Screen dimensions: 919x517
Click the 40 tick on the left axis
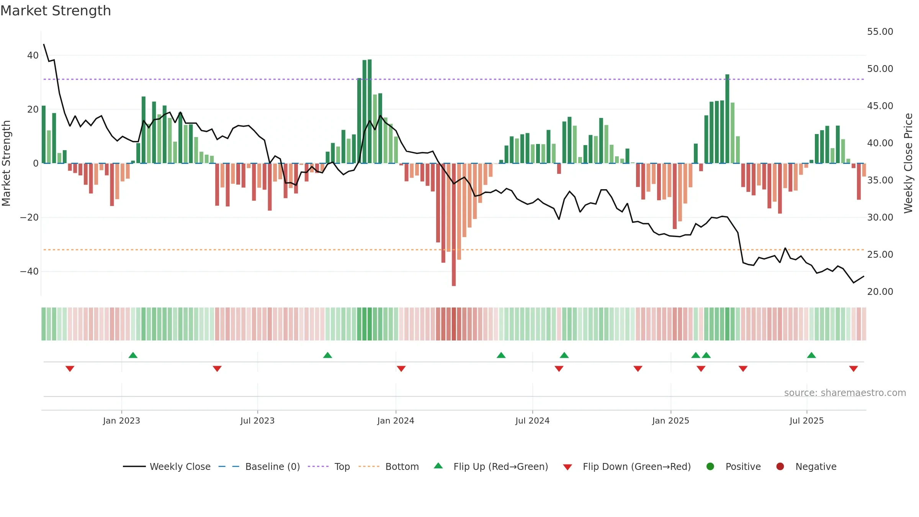point(33,56)
